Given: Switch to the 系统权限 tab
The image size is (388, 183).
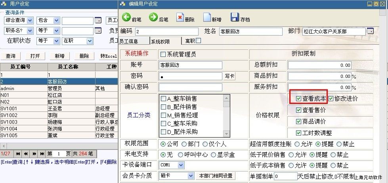Looking at the screenshot, I should [x=161, y=41].
